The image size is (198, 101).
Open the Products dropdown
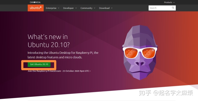point(169,2)
